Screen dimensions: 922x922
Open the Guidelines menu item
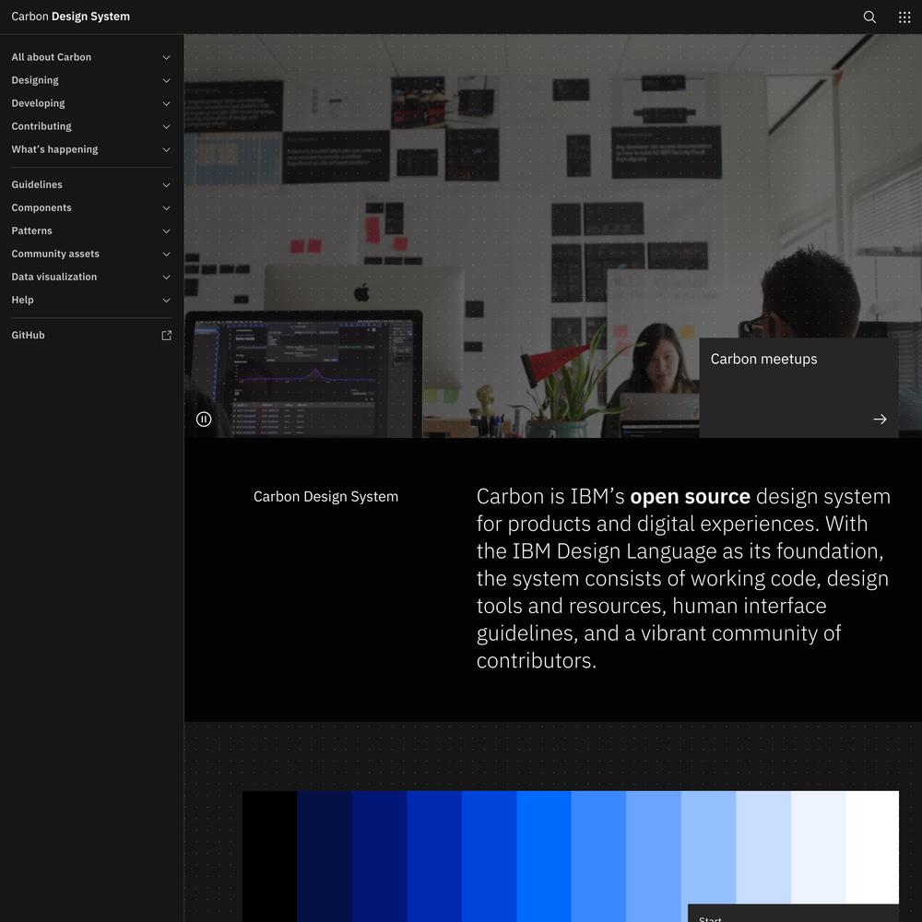(x=91, y=184)
